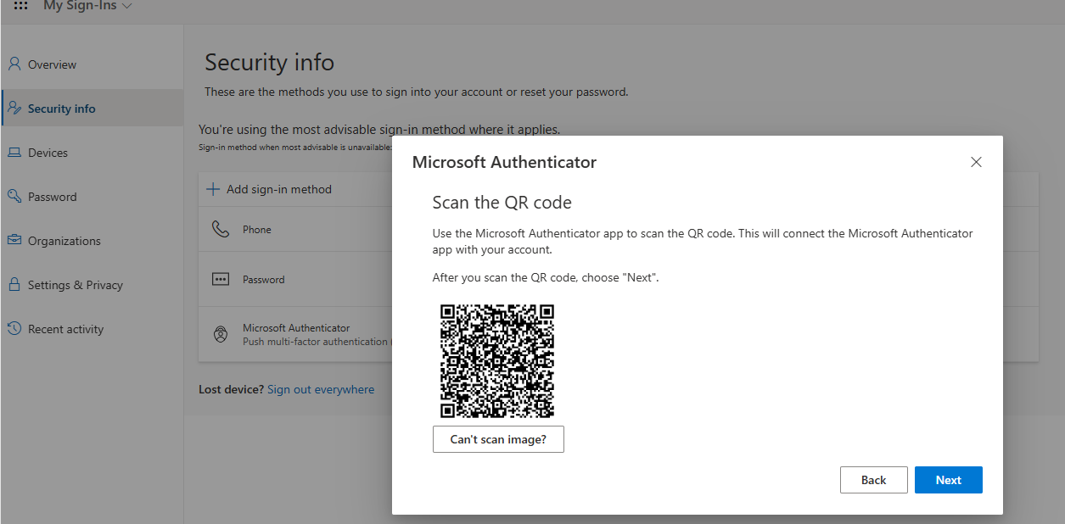Click the Can't scan image button
Image resolution: width=1065 pixels, height=524 pixels.
498,439
